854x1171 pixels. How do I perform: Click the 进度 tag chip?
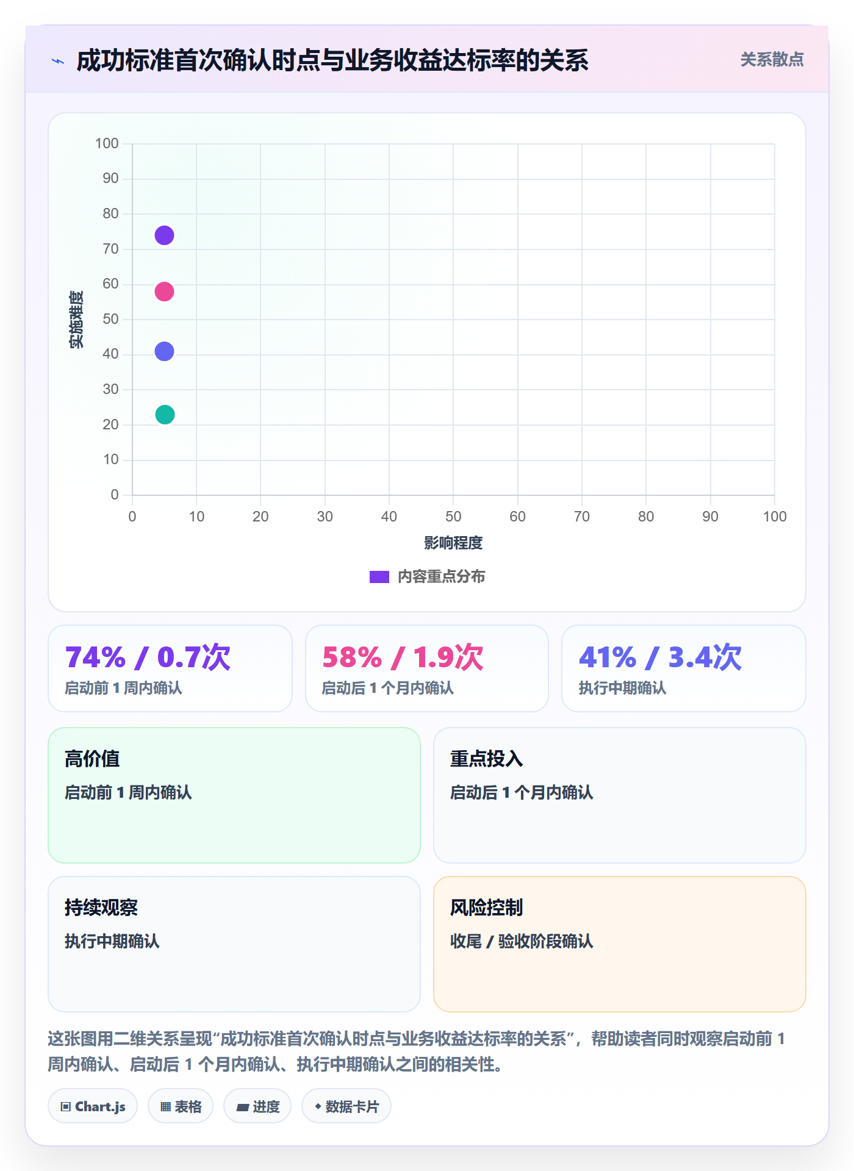[x=257, y=1106]
